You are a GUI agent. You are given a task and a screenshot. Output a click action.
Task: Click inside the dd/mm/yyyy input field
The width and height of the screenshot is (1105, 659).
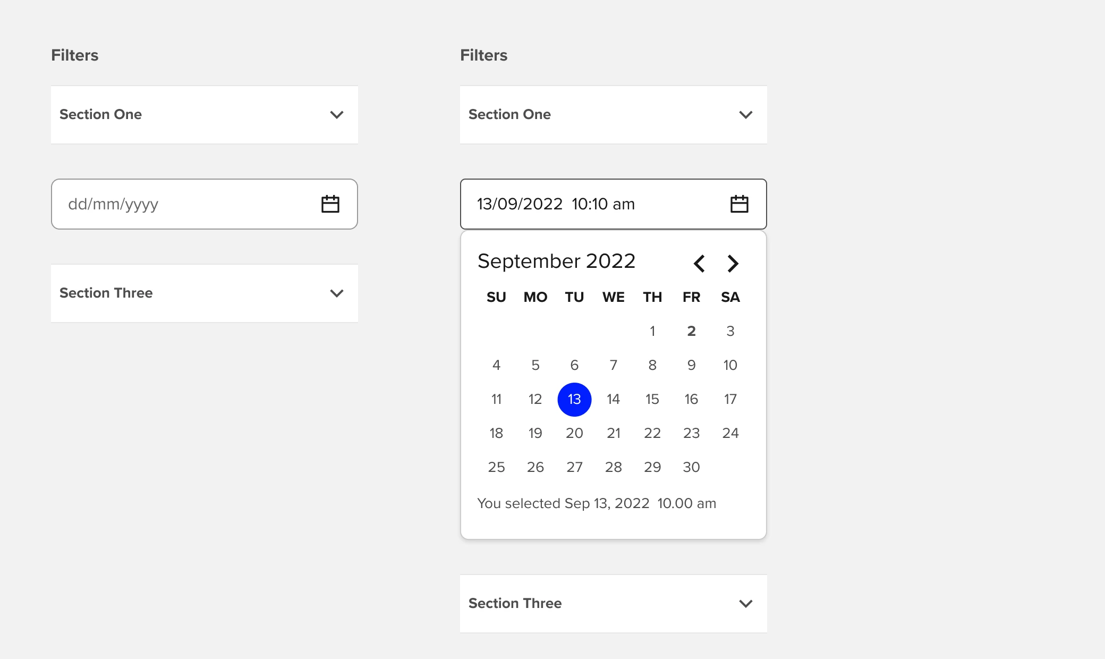pos(159,204)
